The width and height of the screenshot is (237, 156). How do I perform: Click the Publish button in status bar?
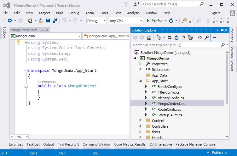pyautogui.click(x=217, y=153)
